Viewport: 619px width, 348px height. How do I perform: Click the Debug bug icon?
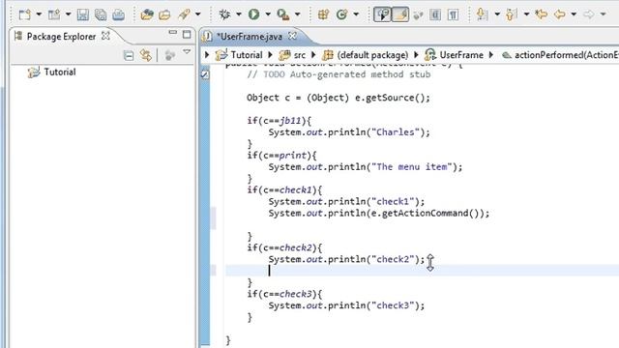224,15
